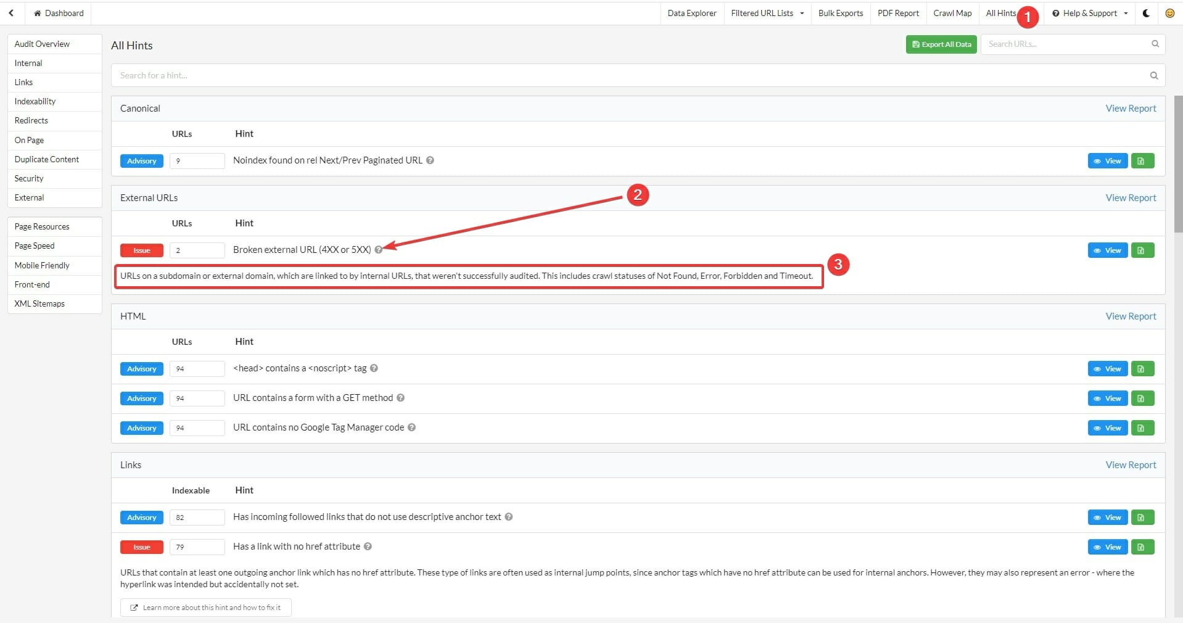Click help icon beside Broken external URL hint

379,250
